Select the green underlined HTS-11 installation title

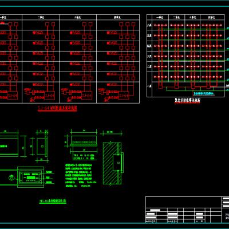53,201
